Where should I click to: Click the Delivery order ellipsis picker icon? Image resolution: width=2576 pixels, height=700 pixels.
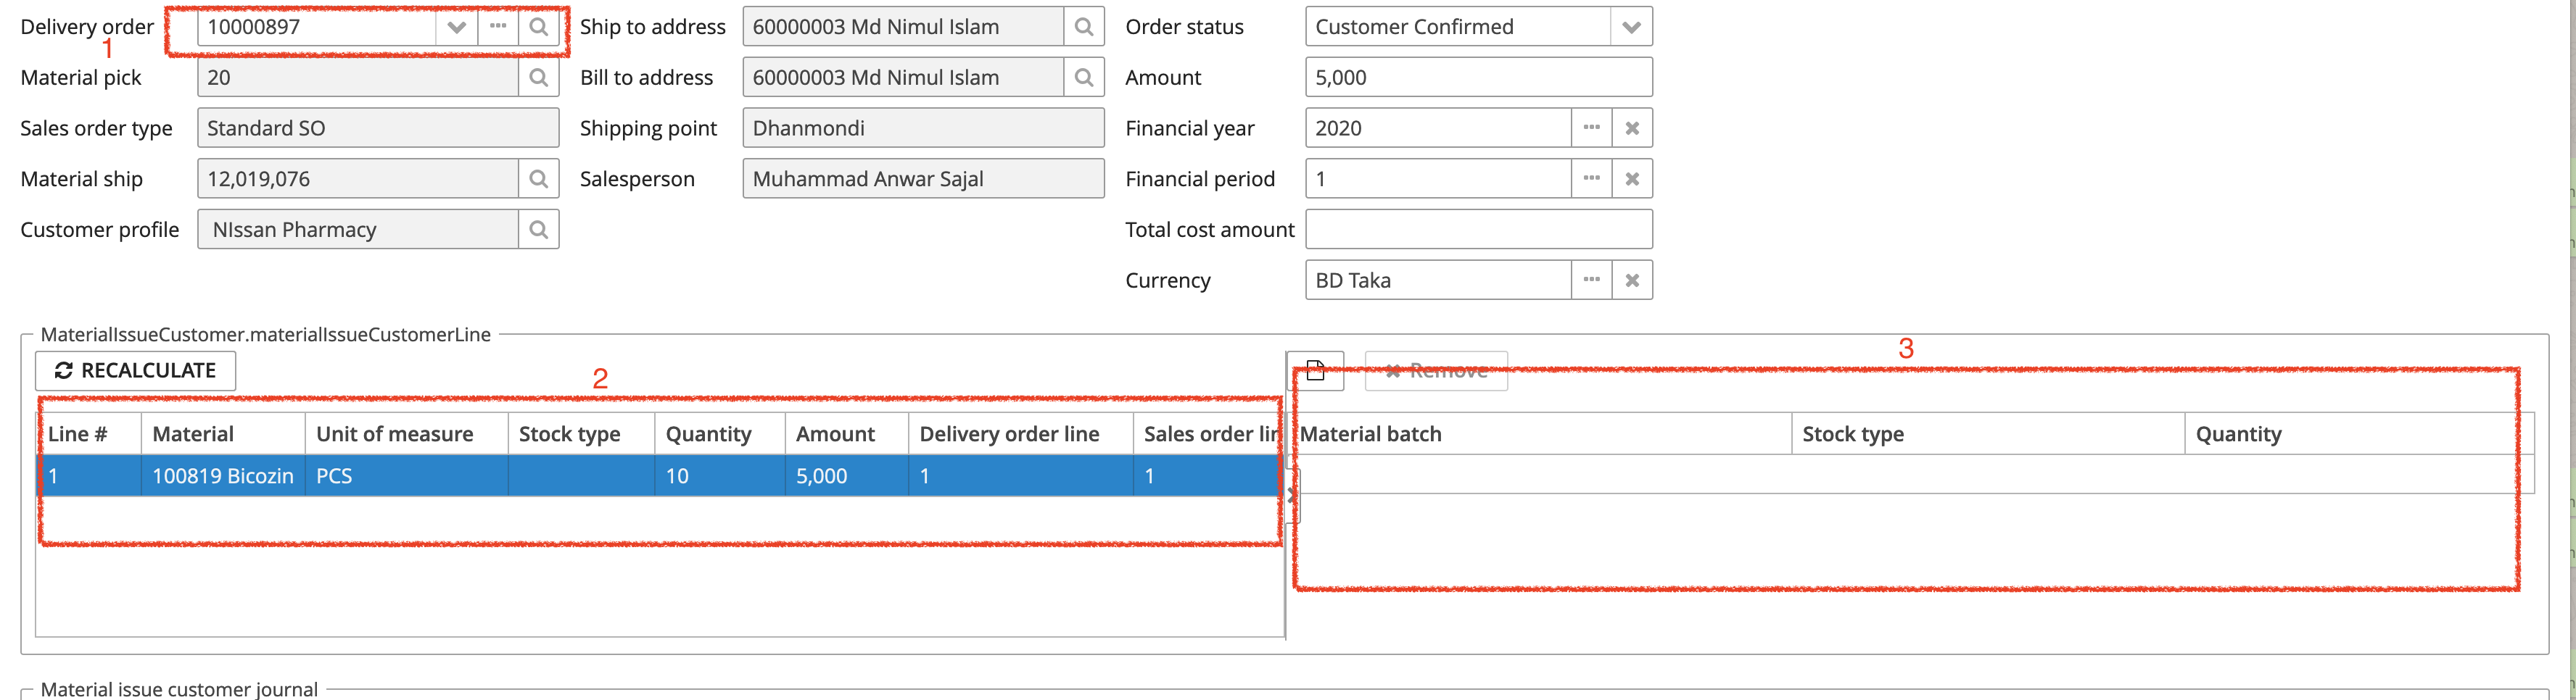(x=498, y=27)
